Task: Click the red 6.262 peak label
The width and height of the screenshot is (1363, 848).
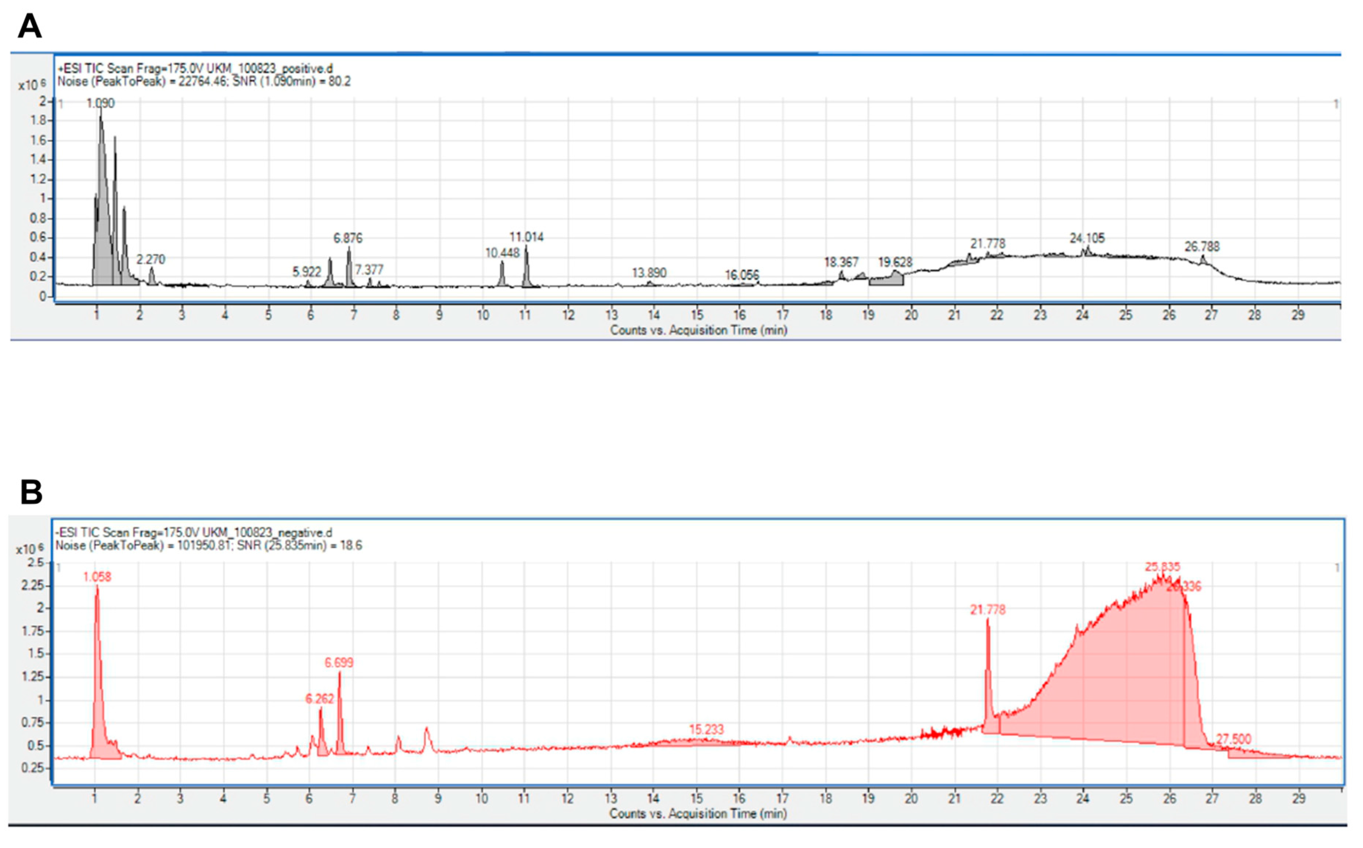Action: point(319,699)
